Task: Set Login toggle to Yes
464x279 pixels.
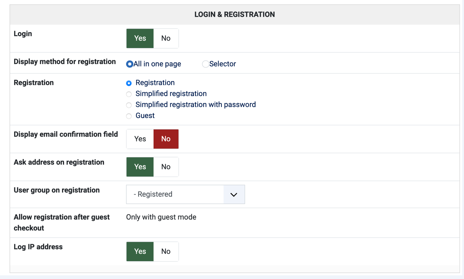Action: [x=140, y=38]
